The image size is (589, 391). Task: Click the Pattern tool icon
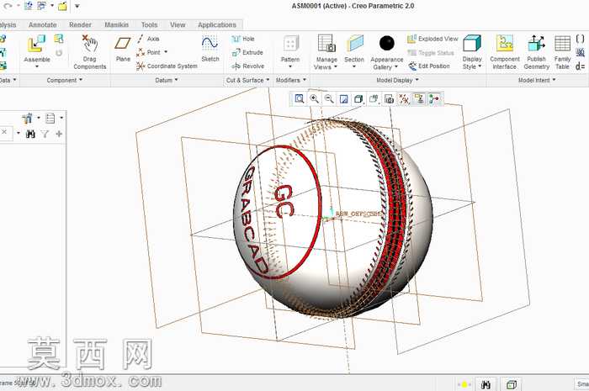pos(290,44)
